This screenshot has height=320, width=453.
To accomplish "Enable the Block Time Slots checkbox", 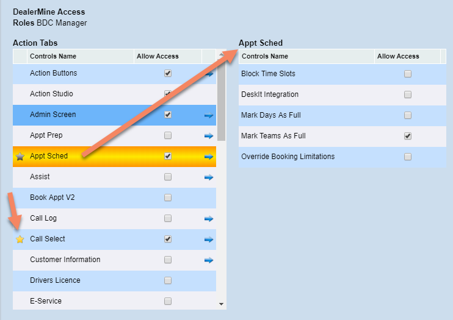I will [408, 74].
